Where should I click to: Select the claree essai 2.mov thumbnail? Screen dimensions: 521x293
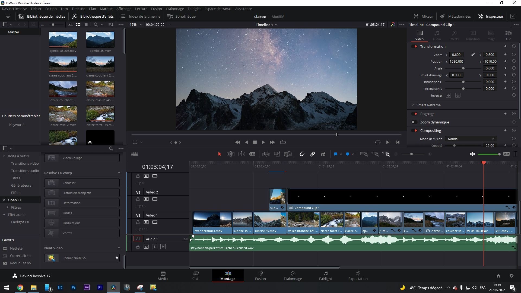tap(63, 114)
